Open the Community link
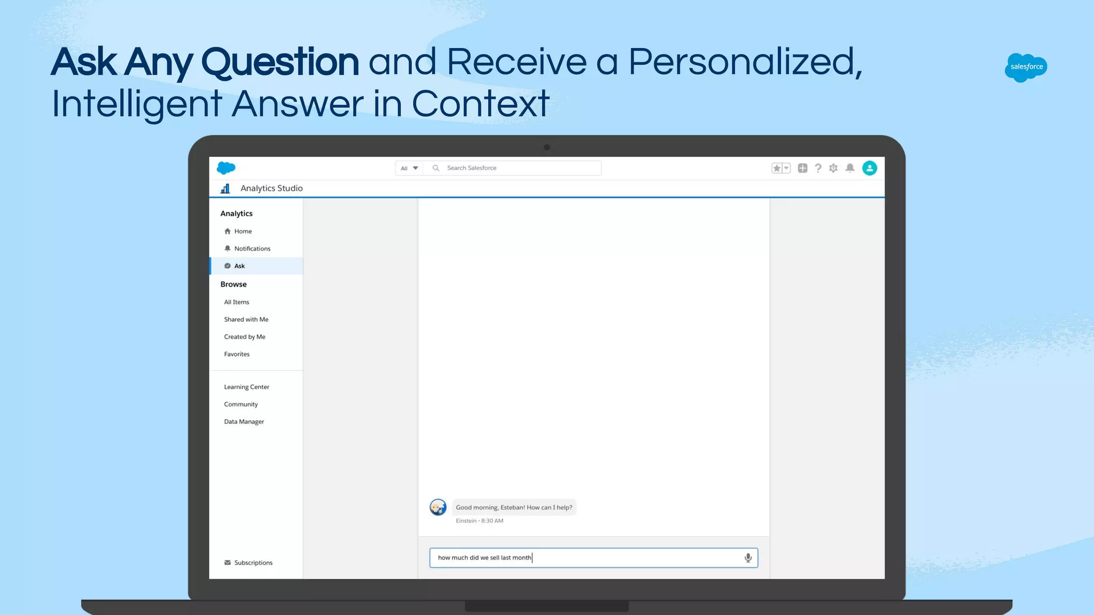Screen dimensions: 1094x615 241,404
